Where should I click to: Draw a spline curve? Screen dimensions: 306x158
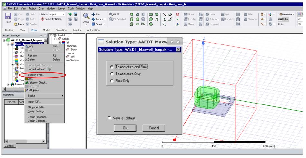coord(164,19)
